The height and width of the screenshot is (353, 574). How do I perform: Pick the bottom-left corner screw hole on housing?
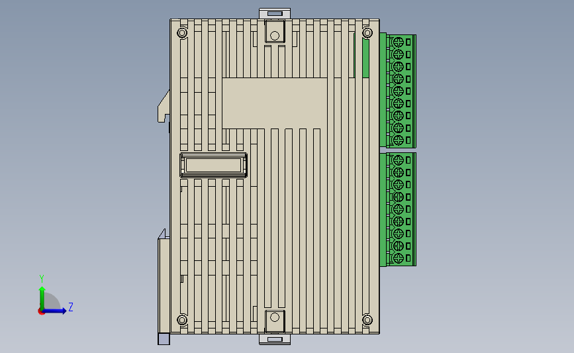click(182, 320)
